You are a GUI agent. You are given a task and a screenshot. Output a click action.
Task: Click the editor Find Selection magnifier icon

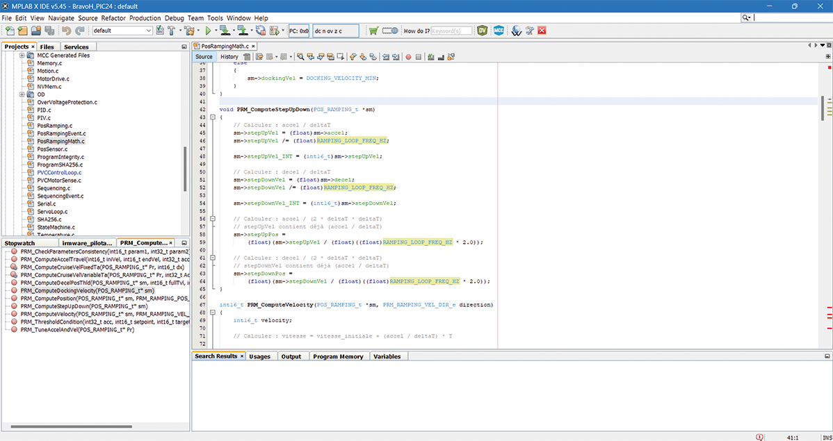300,57
